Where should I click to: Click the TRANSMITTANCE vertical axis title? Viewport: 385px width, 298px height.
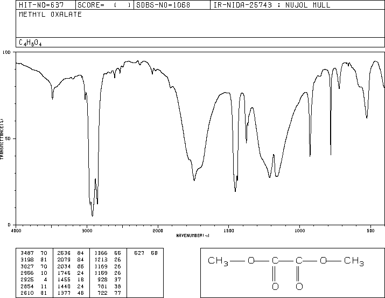[x=2, y=139]
